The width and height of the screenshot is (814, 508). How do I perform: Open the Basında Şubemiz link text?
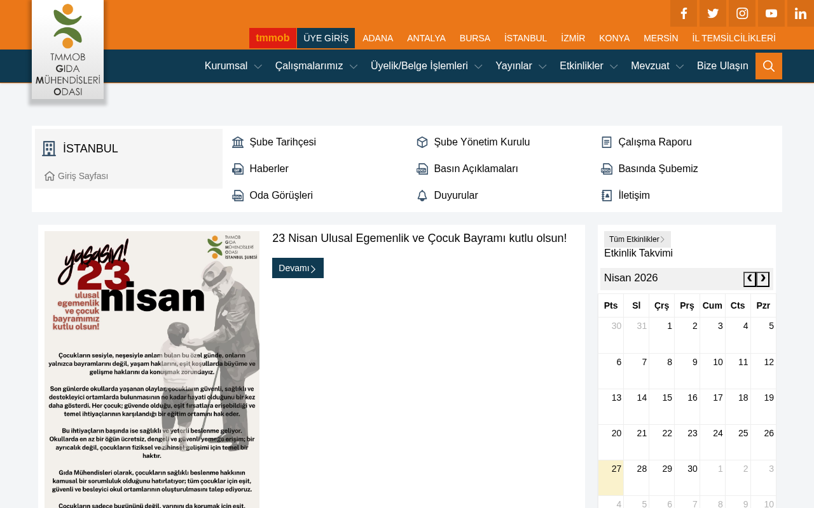point(658,169)
